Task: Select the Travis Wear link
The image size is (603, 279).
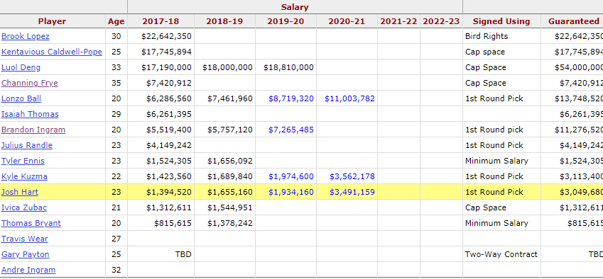Action: pyautogui.click(x=25, y=239)
